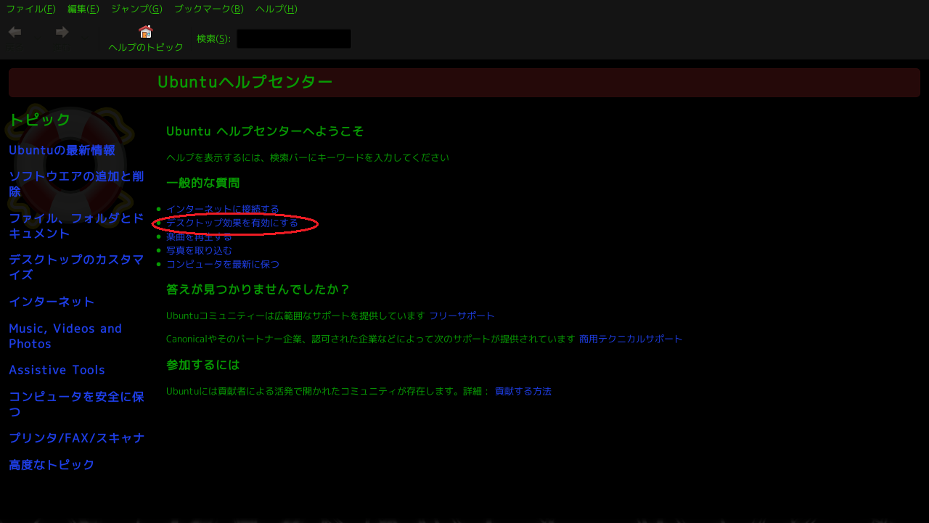This screenshot has width=929, height=523.
Task: Open the 商用テクニカルサポート link
Action: pos(631,339)
